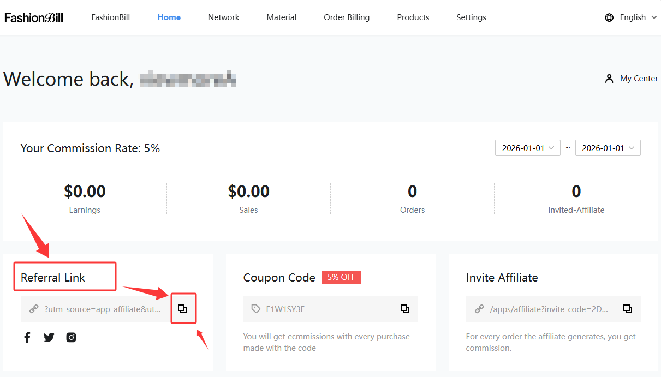Copy the referral link
Viewport: 661px width, 377px height.
tap(183, 309)
